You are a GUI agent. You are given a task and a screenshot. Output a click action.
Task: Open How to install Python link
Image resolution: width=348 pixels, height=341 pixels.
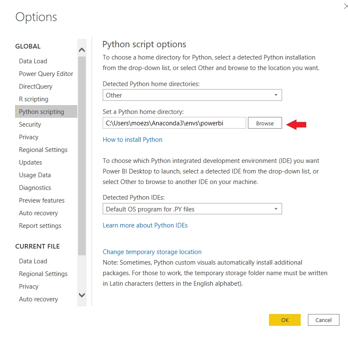(x=133, y=140)
